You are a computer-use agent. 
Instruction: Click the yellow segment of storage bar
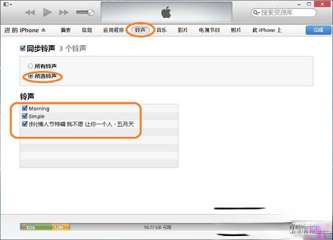coord(61,227)
